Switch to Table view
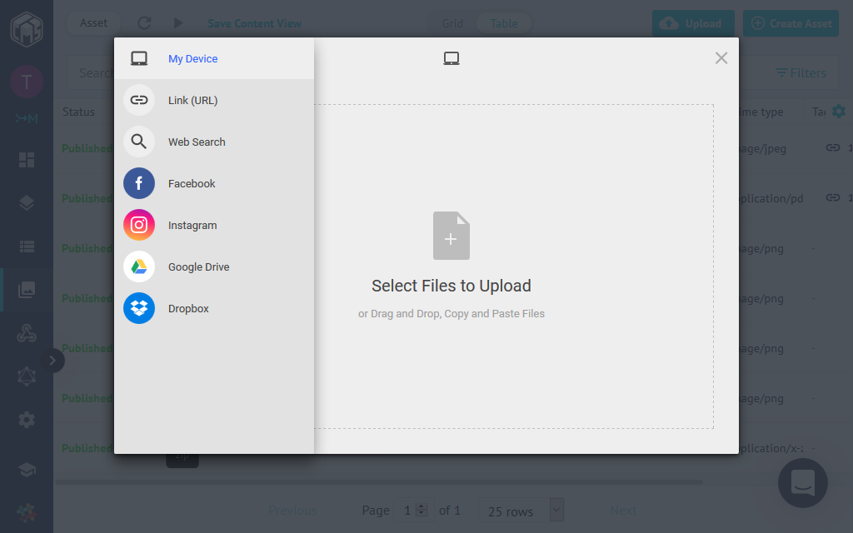Viewport: 853px width, 533px height. pos(504,23)
